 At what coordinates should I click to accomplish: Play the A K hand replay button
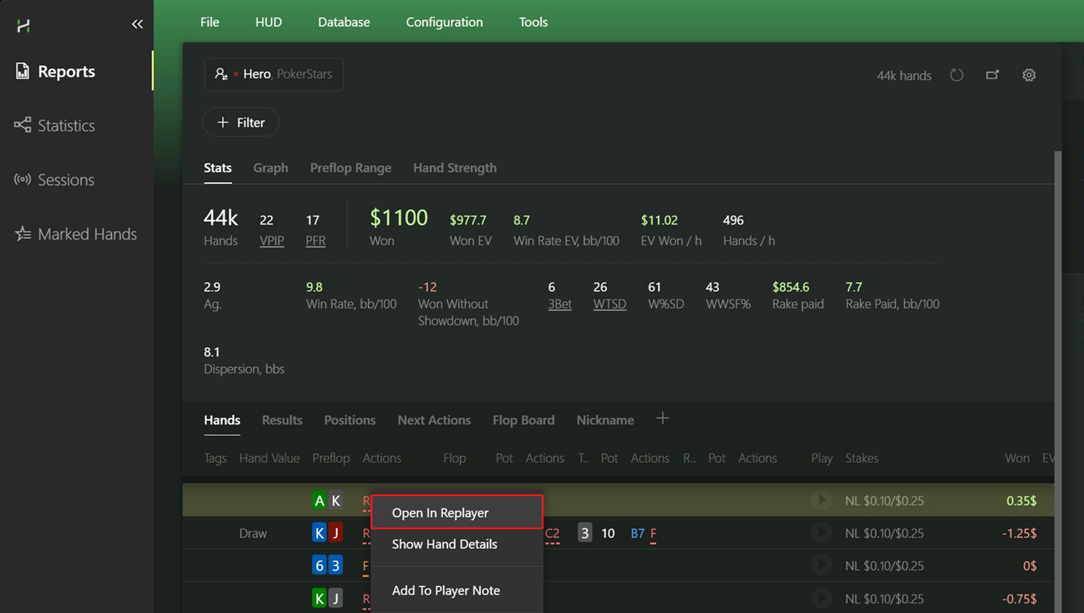(x=821, y=500)
